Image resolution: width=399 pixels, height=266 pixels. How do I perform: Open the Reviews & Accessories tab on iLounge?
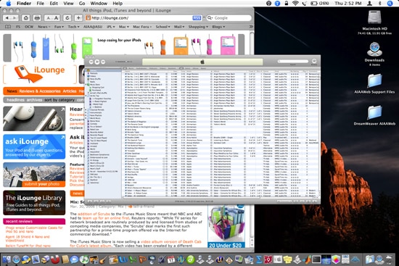pos(40,91)
